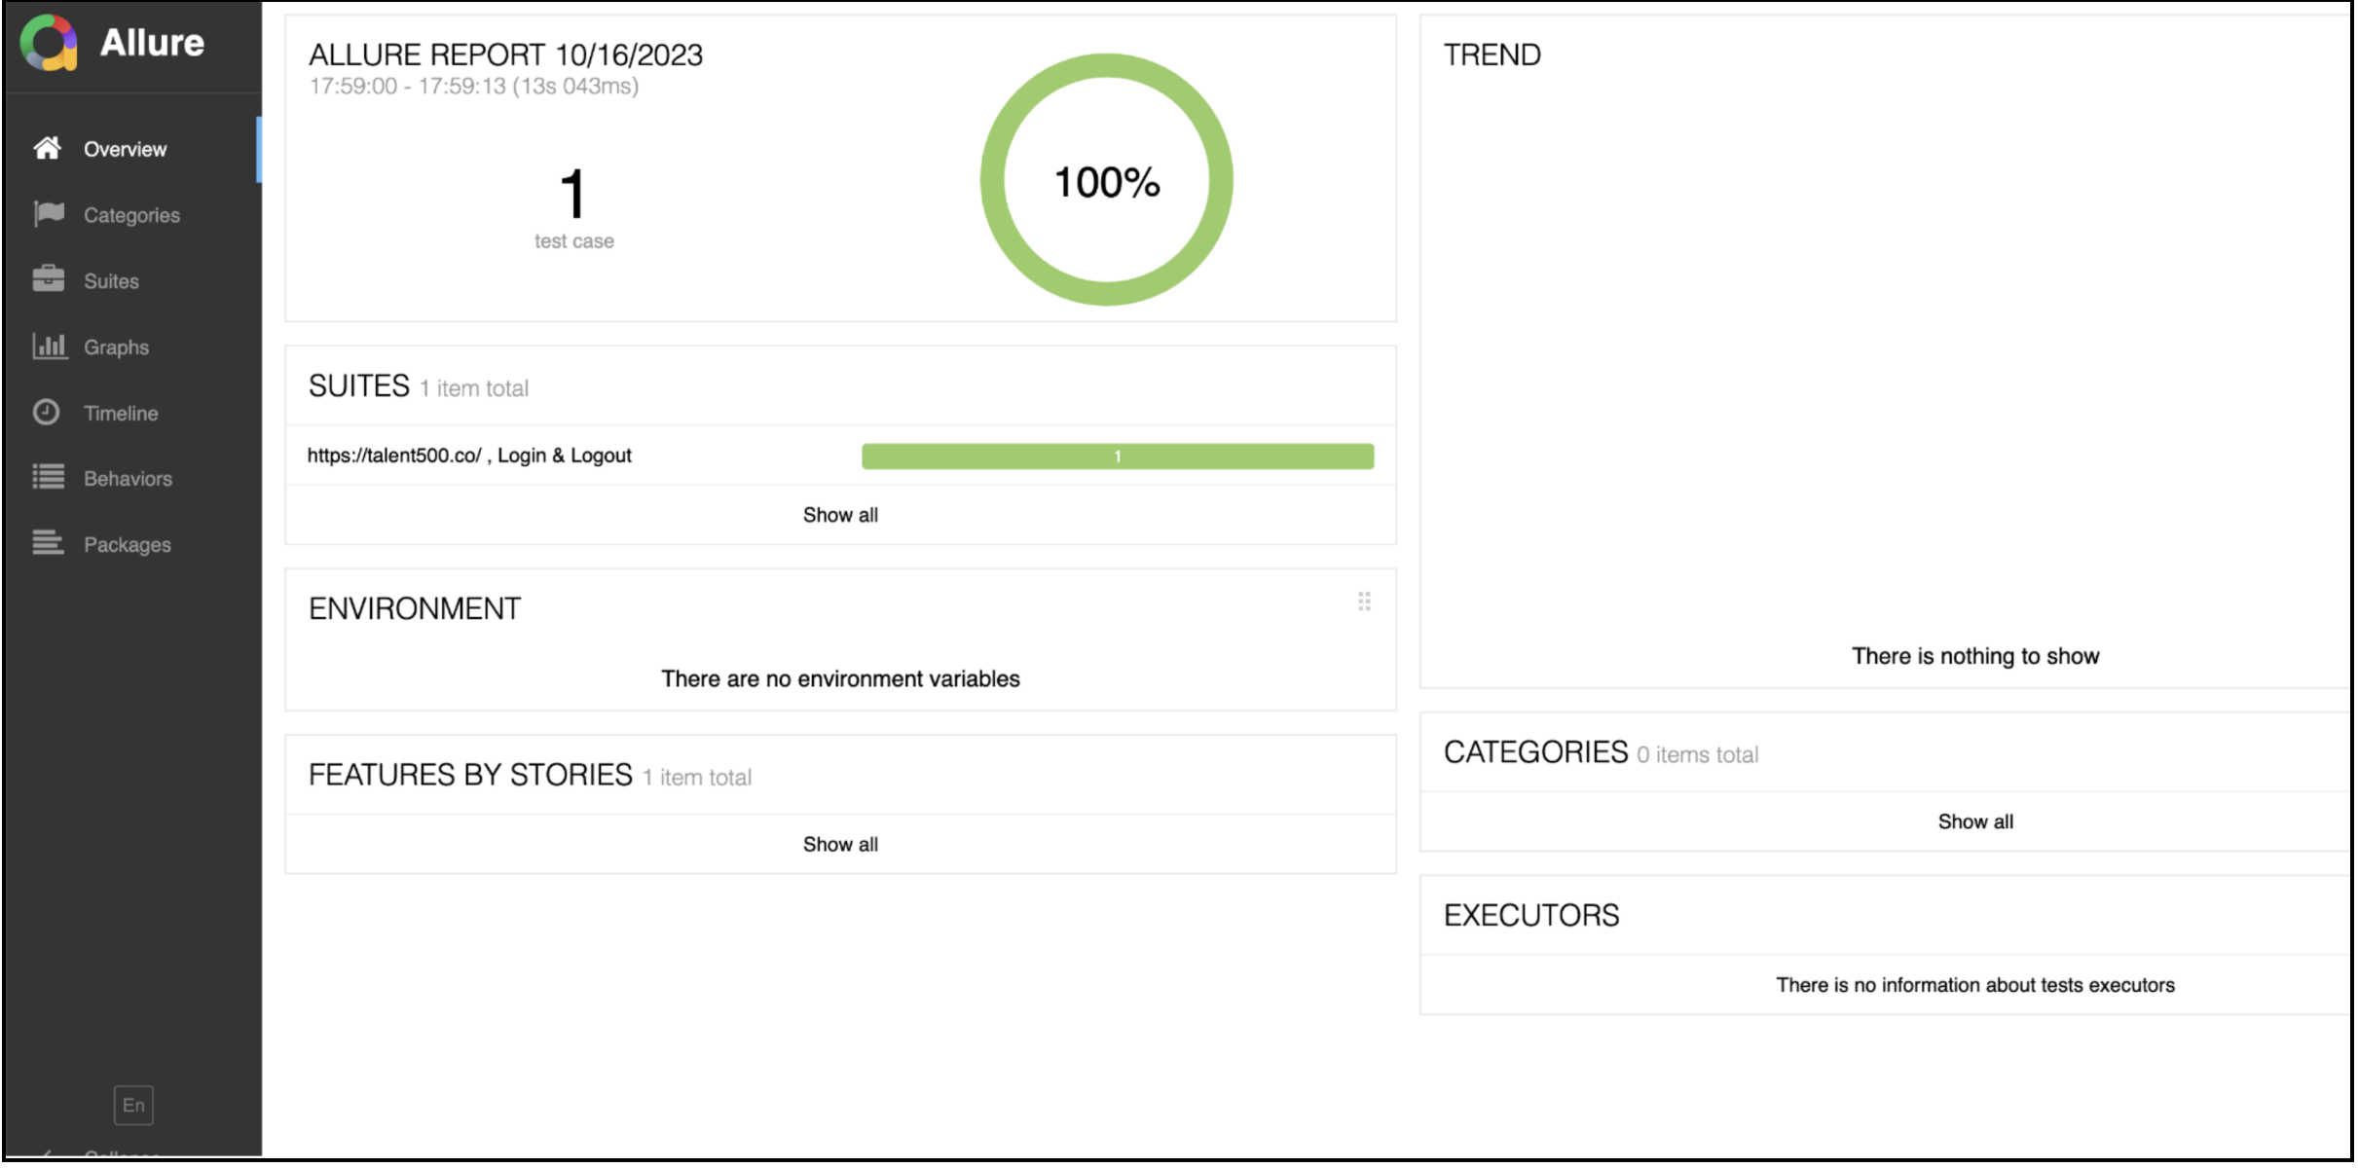Click the 100% pass rate donut chart

[x=1107, y=180]
